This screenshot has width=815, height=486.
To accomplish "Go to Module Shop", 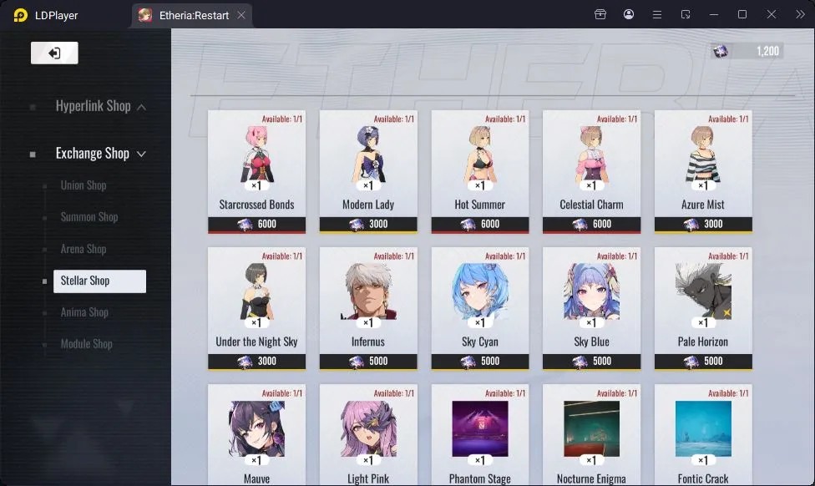I will [x=86, y=344].
